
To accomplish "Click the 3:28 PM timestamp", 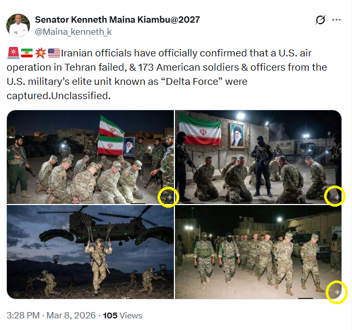I will click(x=24, y=316).
